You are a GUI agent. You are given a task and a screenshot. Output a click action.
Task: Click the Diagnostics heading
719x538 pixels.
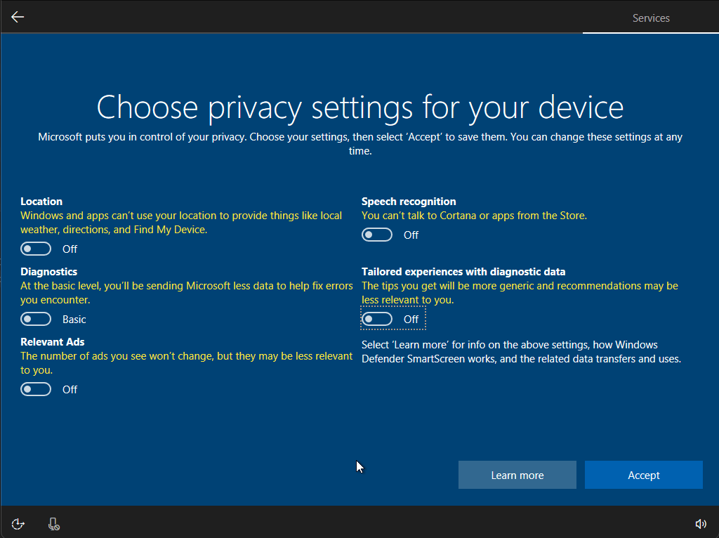(48, 272)
